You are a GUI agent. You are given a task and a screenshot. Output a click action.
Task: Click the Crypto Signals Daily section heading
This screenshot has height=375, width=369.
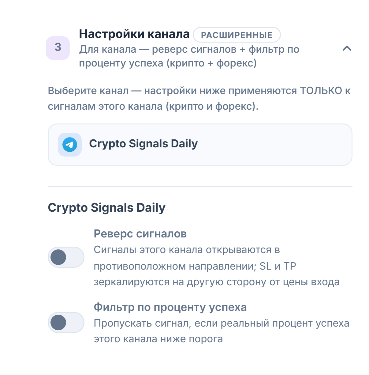click(107, 208)
